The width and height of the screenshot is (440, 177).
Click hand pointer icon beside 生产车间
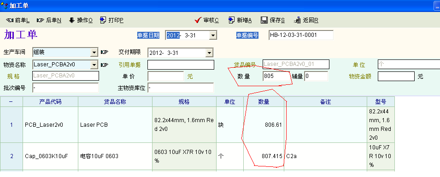pyautogui.click(x=105, y=52)
